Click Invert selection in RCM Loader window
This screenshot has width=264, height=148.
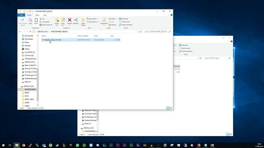coord(186,51)
